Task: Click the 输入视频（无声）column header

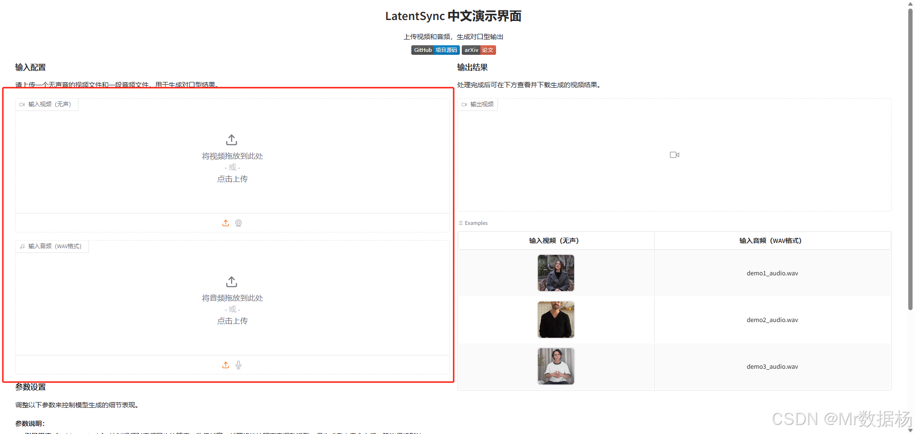Action: click(x=556, y=241)
